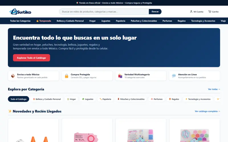The height and width of the screenshot is (142, 228).
Task: Click the Atención en Línea card title
Action: (187, 74)
